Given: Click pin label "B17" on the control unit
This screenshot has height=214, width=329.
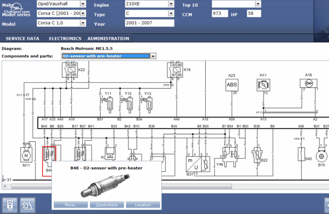Looking at the screenshot, I should (75, 126).
